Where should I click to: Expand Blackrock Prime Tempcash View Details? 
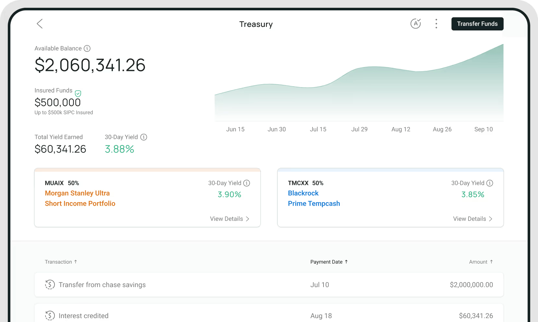click(x=472, y=219)
